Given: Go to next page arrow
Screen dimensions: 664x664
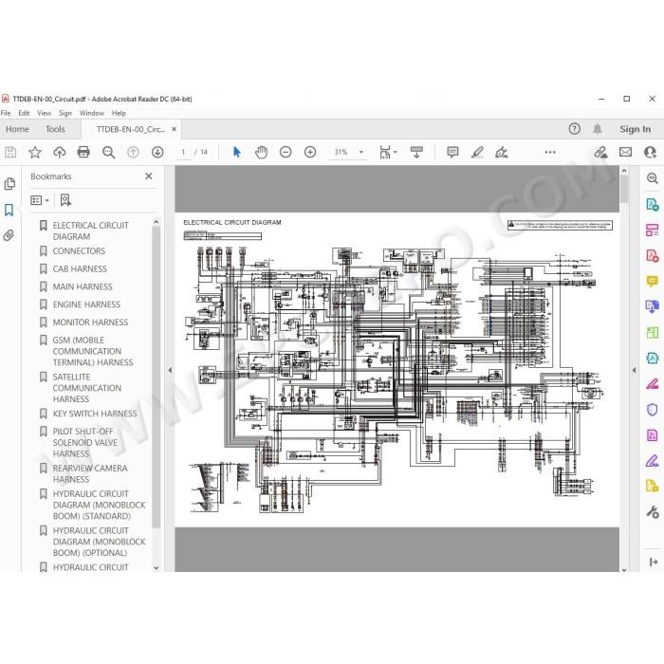Looking at the screenshot, I should coord(157,152).
